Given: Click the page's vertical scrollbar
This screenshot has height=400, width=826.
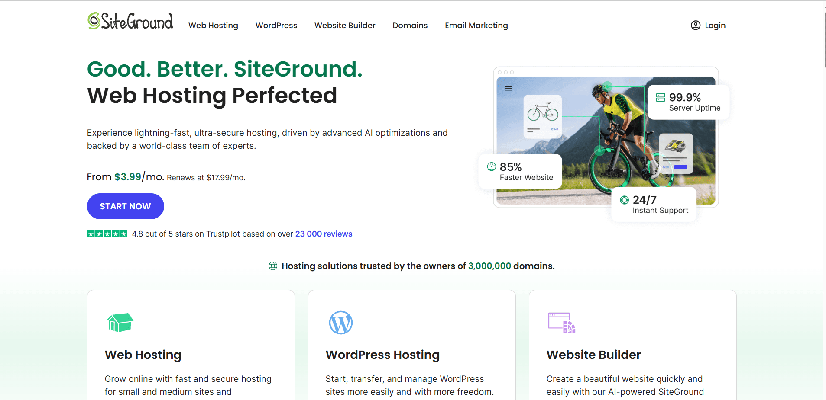Looking at the screenshot, I should coord(824,39).
